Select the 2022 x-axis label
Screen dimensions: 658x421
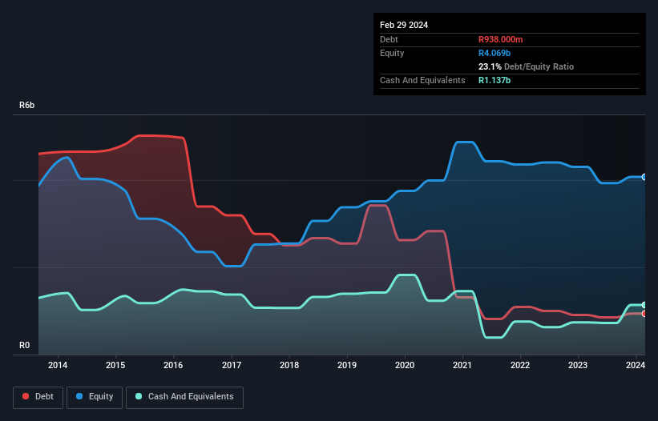click(520, 365)
